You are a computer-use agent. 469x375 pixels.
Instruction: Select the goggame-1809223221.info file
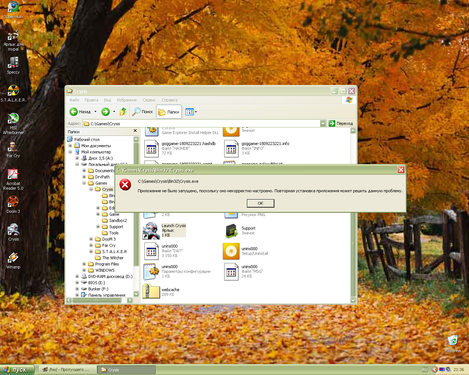(256, 148)
